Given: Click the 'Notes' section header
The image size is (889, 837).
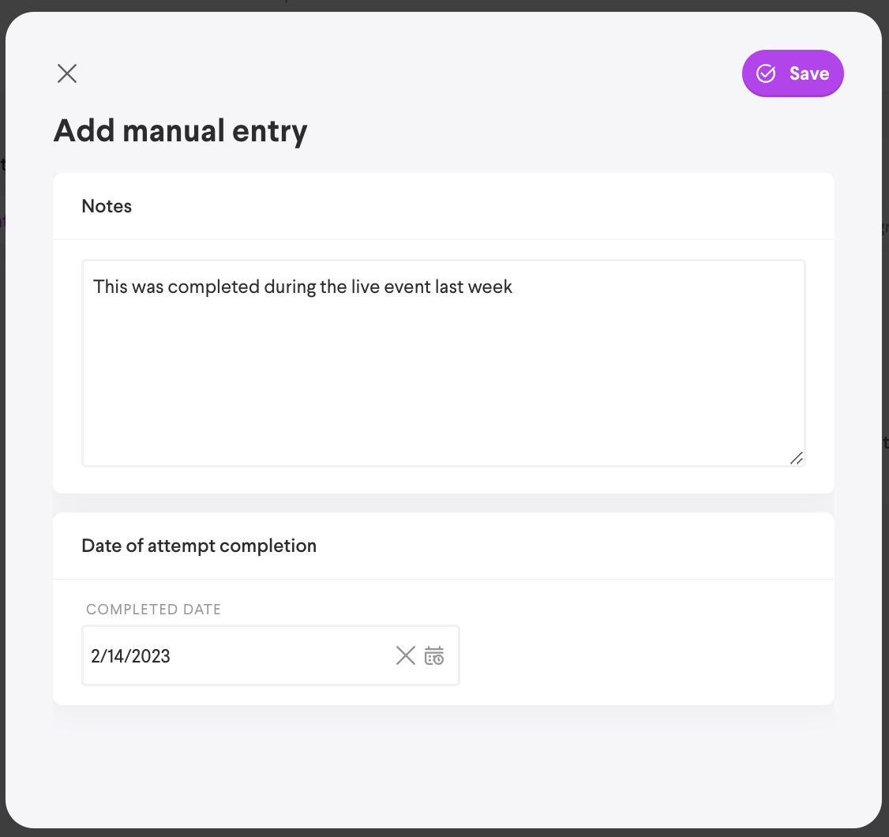Looking at the screenshot, I should tap(107, 206).
